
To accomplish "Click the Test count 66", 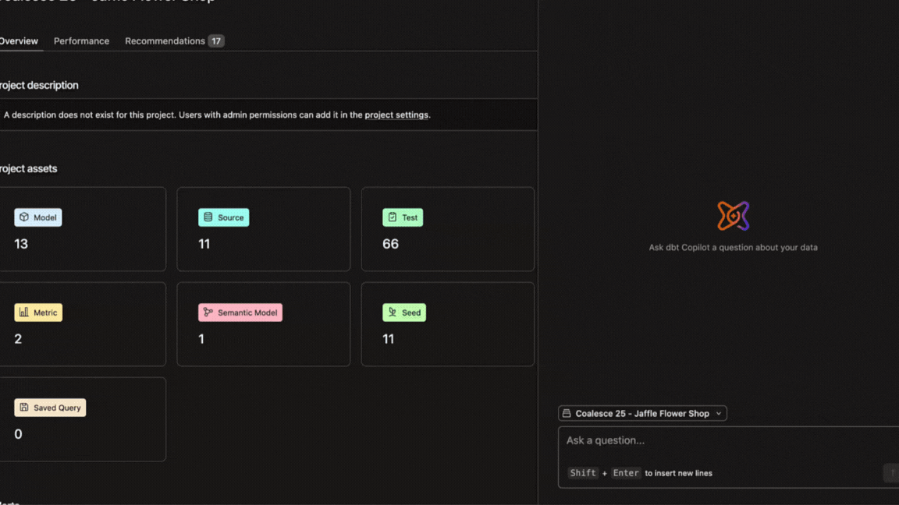I will coord(390,244).
